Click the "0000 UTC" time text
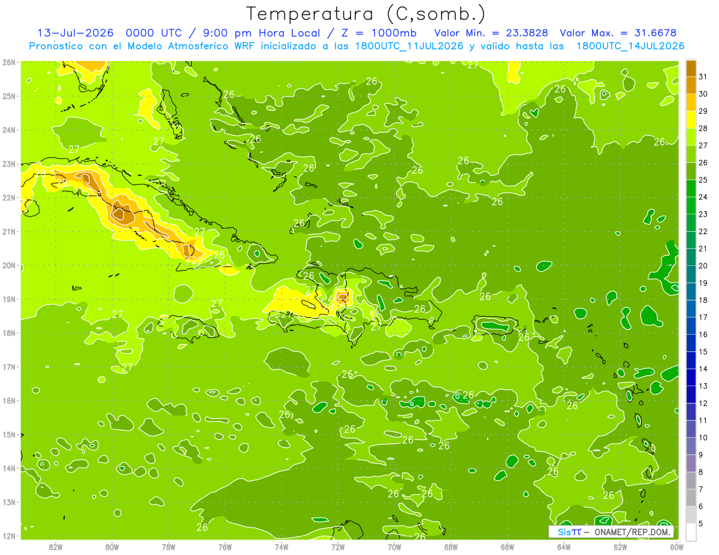This screenshot has height=555, width=719. pyautogui.click(x=155, y=33)
